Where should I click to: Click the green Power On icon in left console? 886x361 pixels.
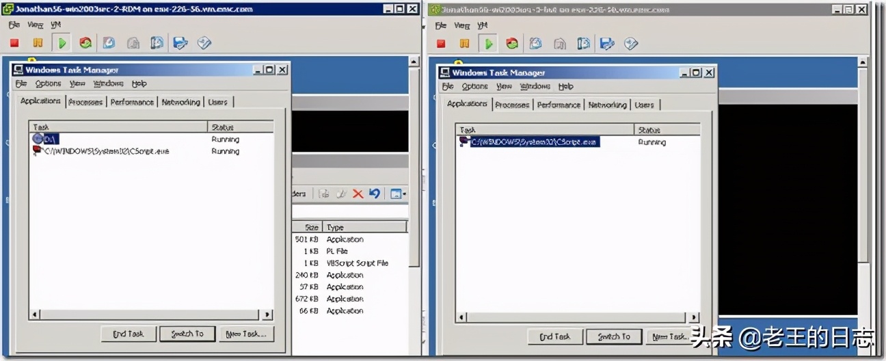click(62, 43)
